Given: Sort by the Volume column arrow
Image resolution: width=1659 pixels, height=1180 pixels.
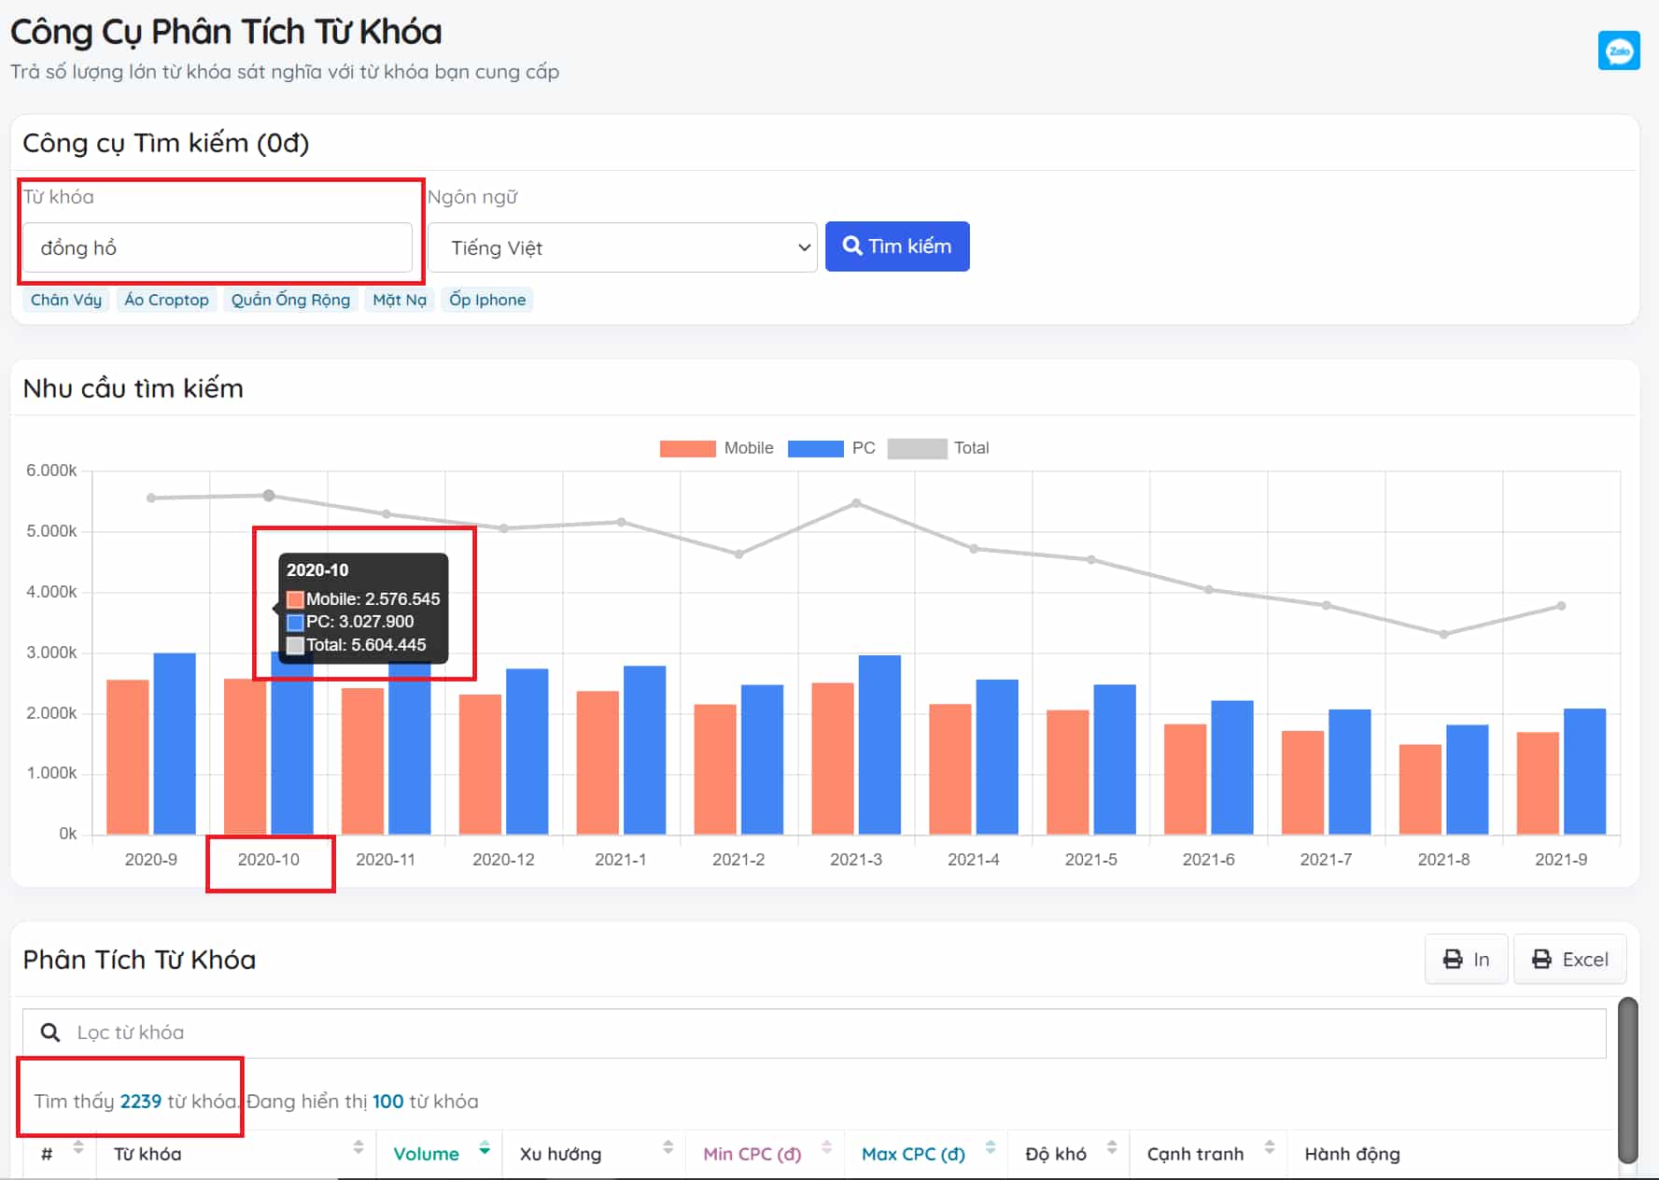Looking at the screenshot, I should [484, 1149].
